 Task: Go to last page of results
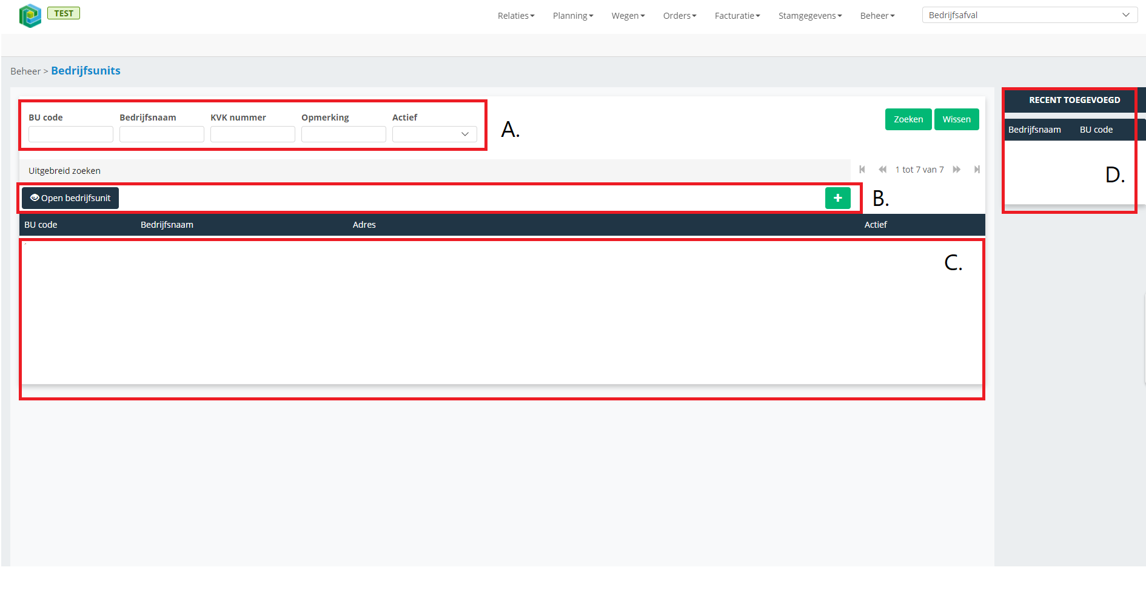(977, 170)
